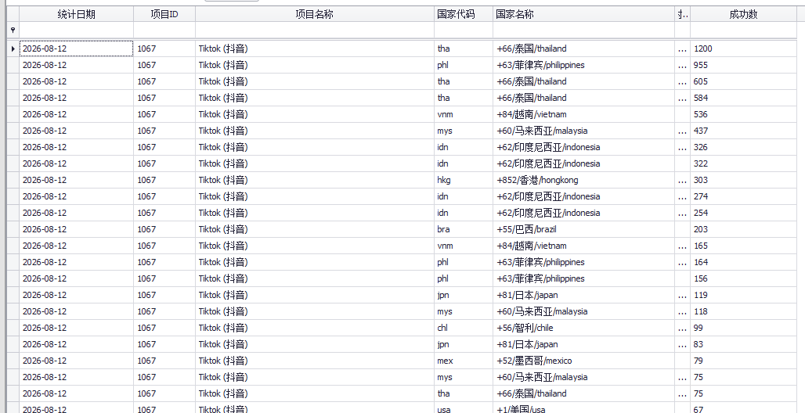
Task: Select the country code cell hkg
Action: [x=464, y=180]
